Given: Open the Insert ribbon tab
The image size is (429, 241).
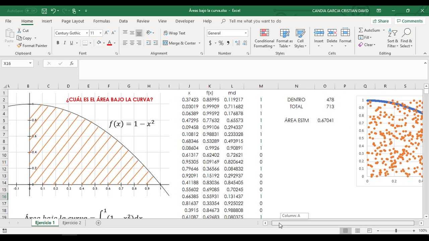Looking at the screenshot, I should click(x=47, y=21).
